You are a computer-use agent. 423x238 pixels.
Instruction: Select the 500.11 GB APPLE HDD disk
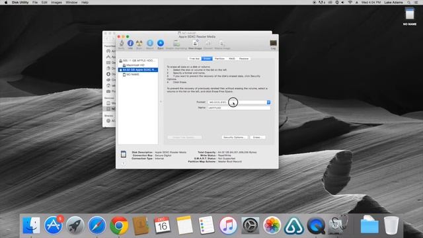[138, 60]
